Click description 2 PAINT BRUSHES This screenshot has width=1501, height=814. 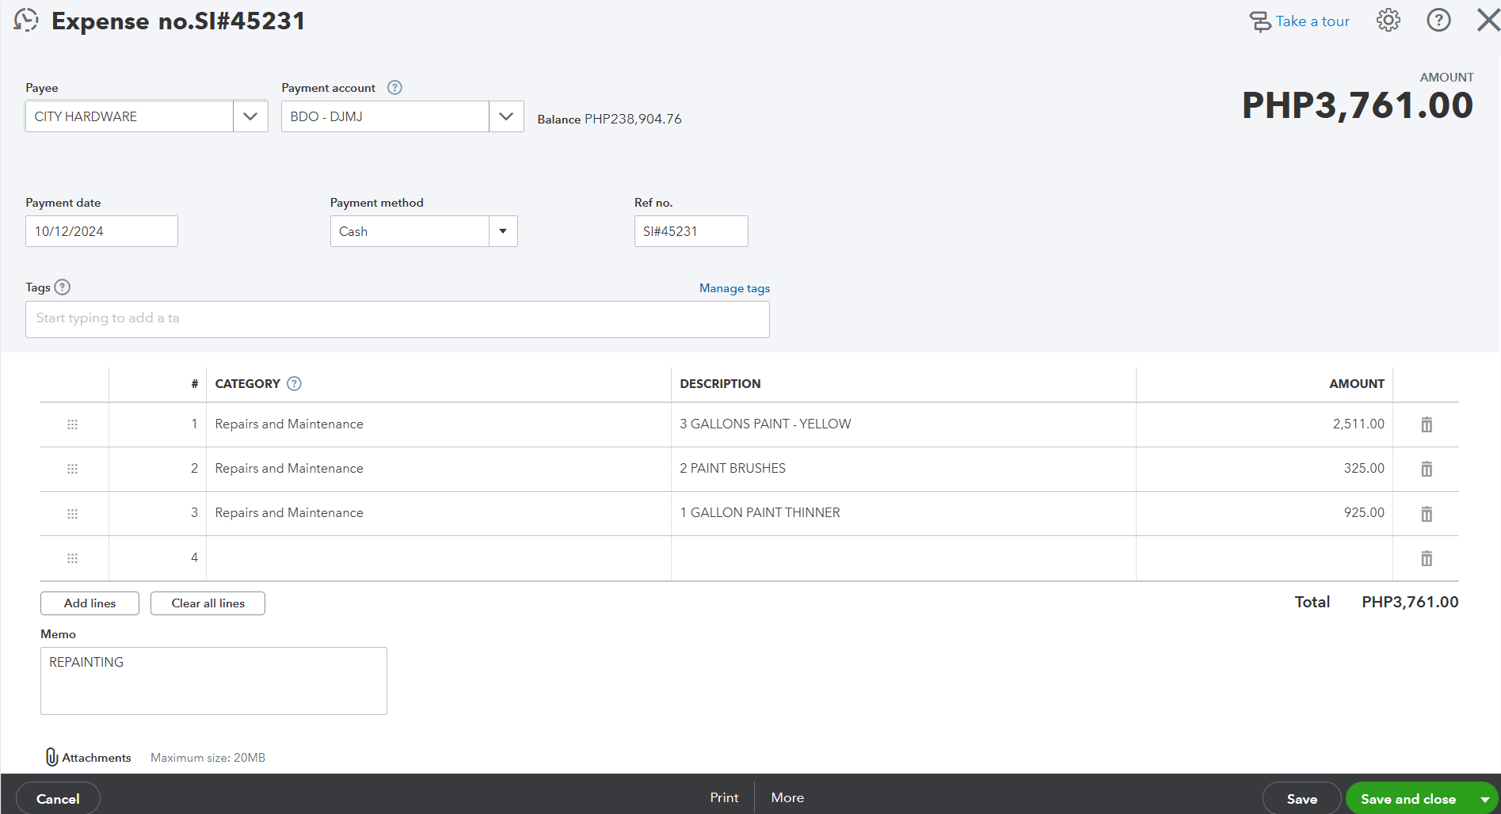pos(733,469)
